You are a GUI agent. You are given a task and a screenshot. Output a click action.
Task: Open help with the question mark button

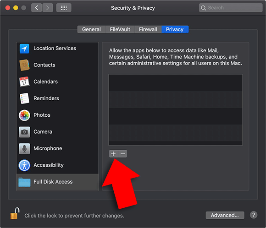254,215
